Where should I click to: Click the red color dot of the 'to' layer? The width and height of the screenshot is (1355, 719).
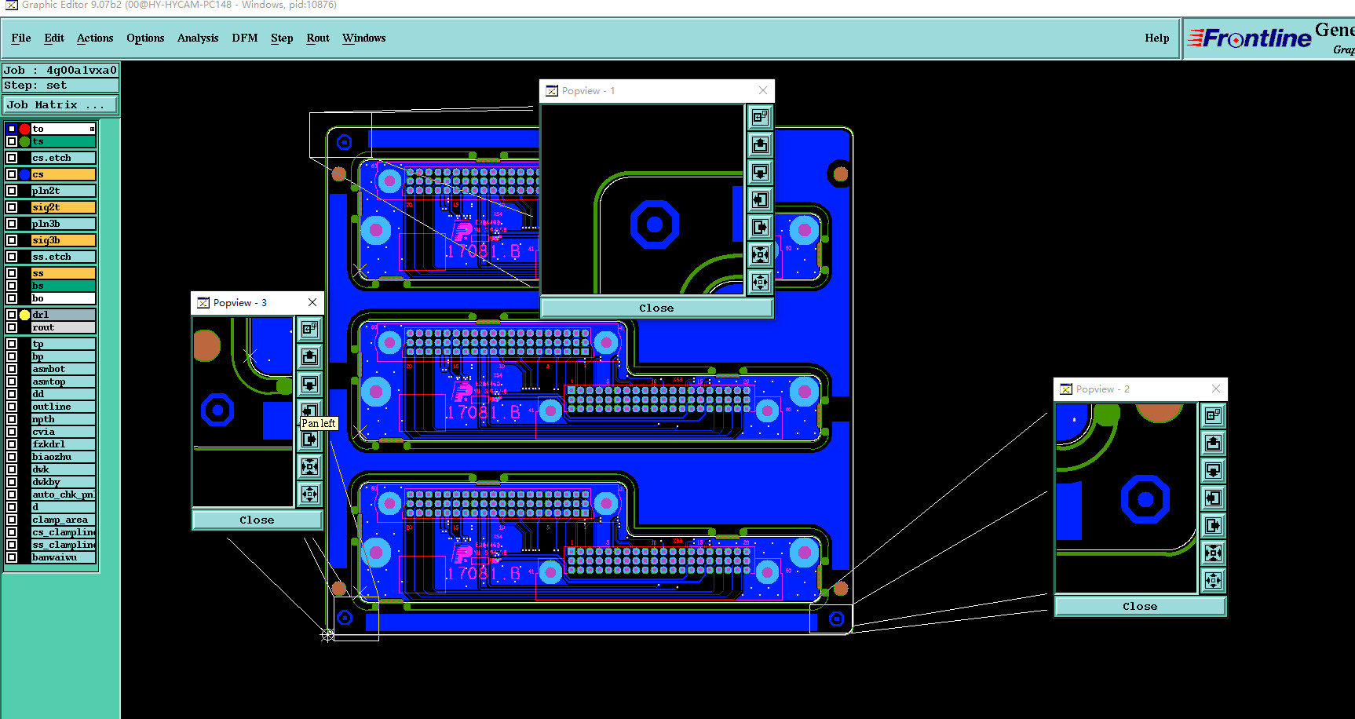[x=24, y=129]
